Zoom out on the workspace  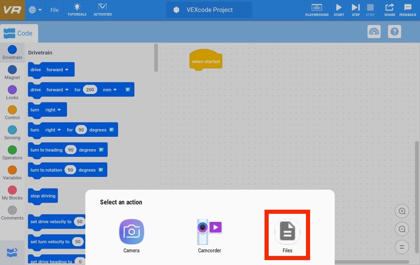402,229
